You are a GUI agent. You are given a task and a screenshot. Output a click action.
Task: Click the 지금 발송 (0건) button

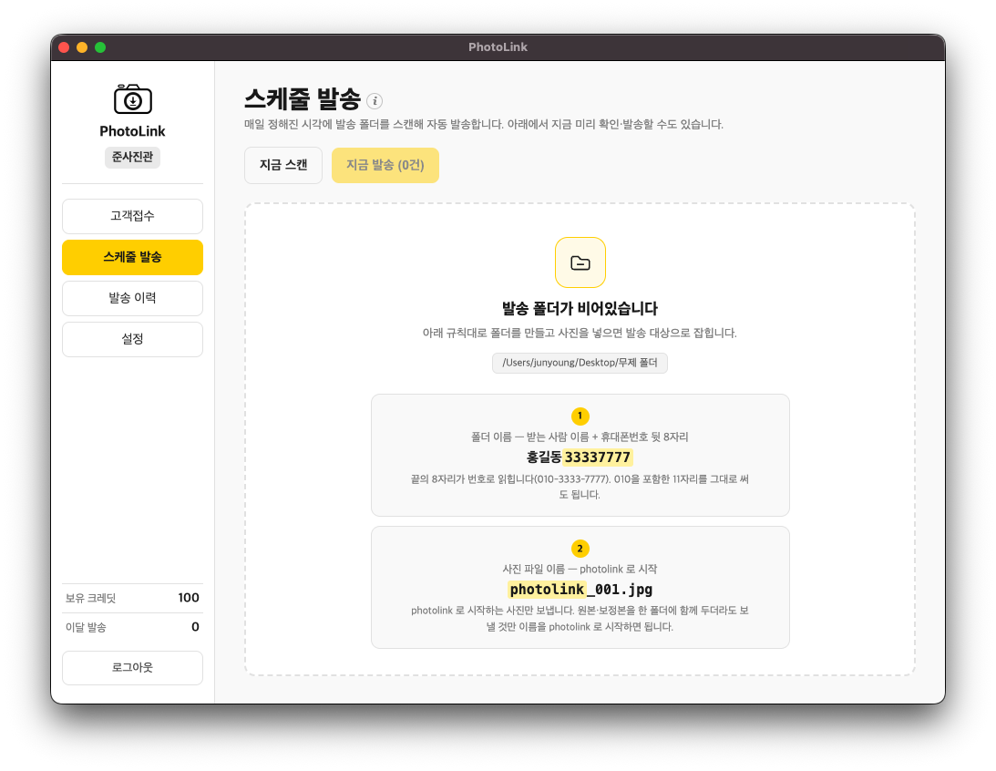[x=385, y=165]
